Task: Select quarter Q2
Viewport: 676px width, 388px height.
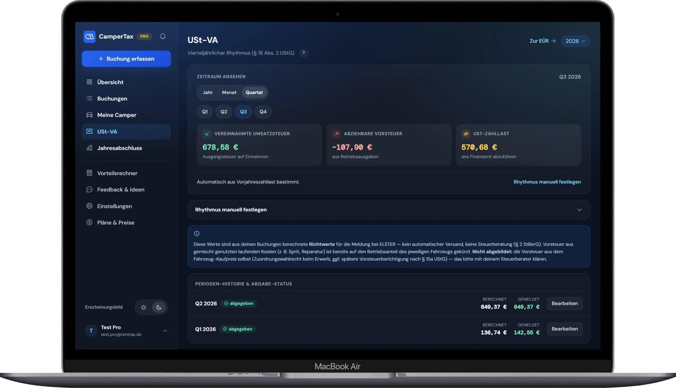Action: pyautogui.click(x=224, y=112)
